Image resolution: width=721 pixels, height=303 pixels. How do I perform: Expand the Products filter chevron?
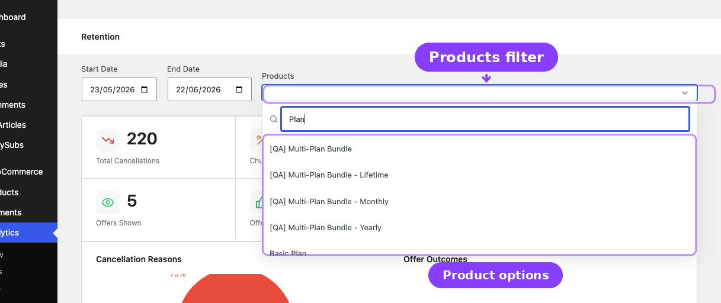pyautogui.click(x=685, y=93)
